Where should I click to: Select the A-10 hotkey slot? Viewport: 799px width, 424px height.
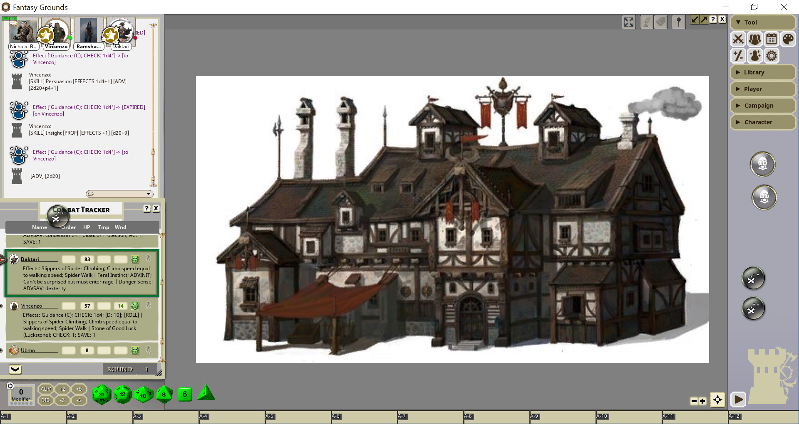click(x=629, y=417)
